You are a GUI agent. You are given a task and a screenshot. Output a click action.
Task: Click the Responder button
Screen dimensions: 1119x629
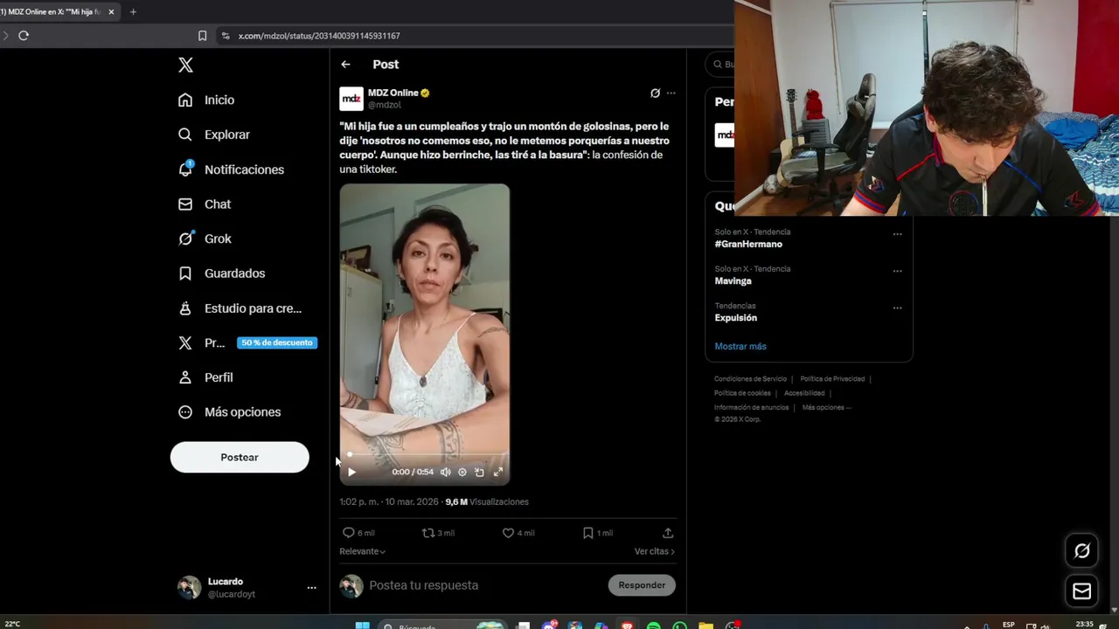(x=642, y=585)
